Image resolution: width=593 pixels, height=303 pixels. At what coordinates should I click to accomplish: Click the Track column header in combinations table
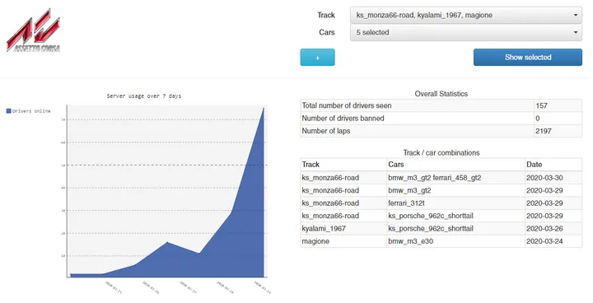pos(343,165)
